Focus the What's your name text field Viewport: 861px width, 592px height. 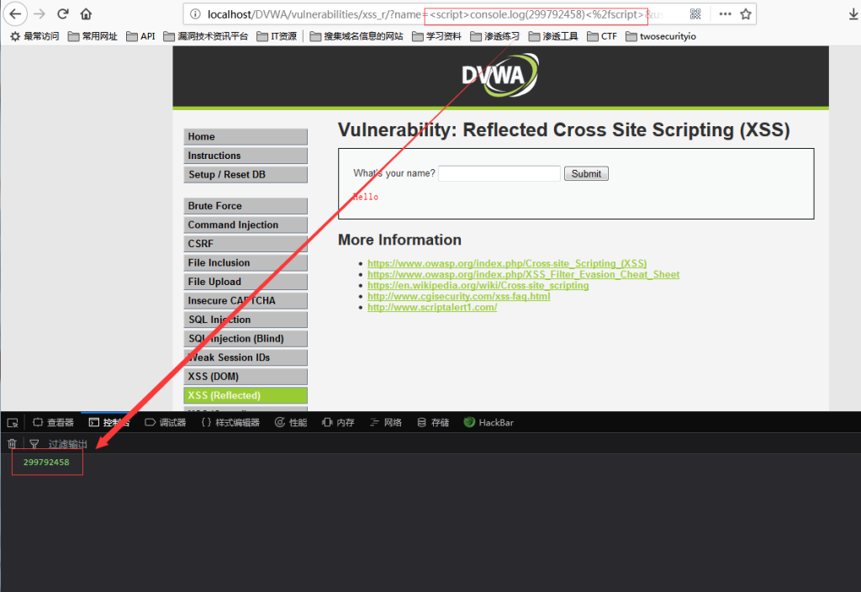pos(499,173)
